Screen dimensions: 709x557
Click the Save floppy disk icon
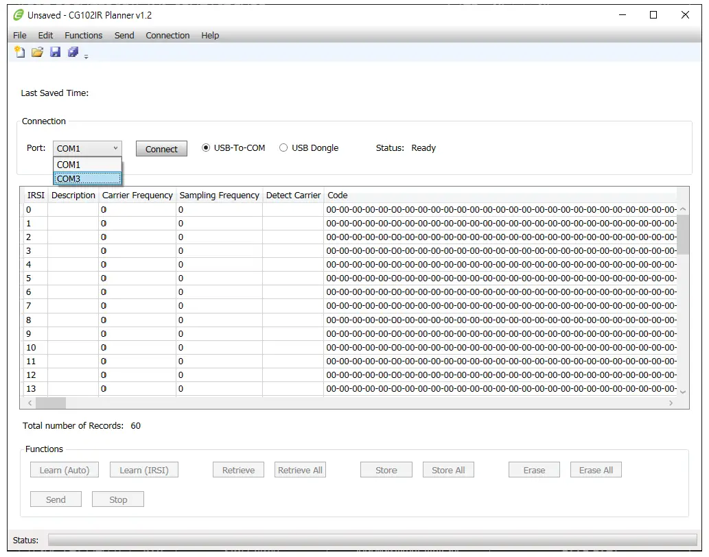pyautogui.click(x=55, y=52)
